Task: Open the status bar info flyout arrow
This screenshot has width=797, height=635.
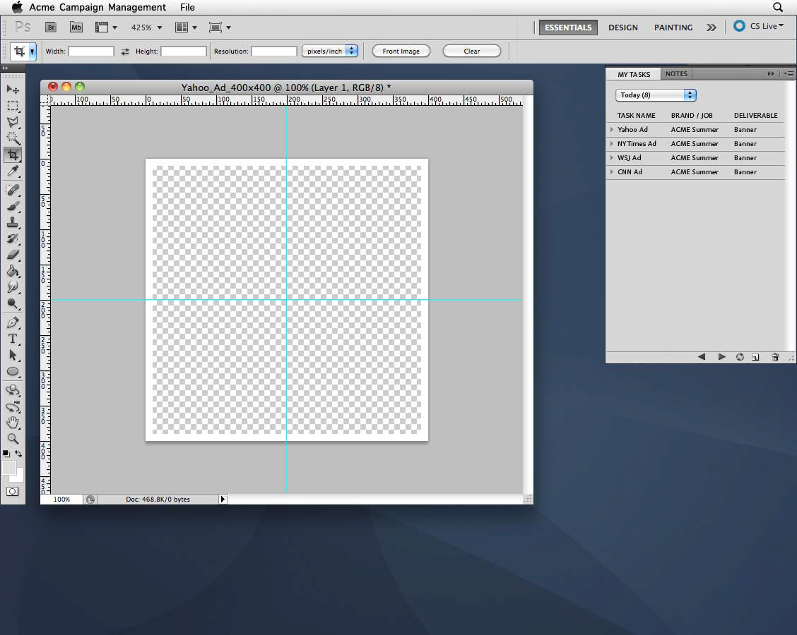Action: click(223, 500)
